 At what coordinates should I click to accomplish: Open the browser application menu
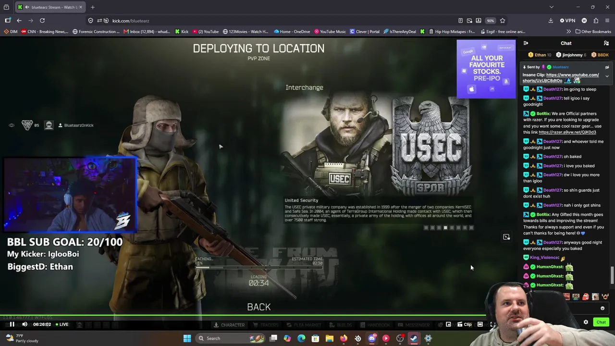point(607,21)
